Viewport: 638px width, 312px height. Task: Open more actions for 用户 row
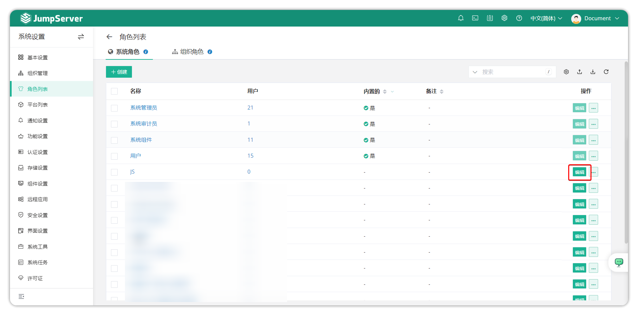pyautogui.click(x=593, y=156)
